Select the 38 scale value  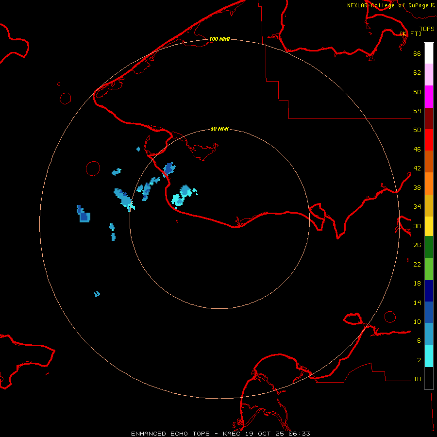point(417,187)
